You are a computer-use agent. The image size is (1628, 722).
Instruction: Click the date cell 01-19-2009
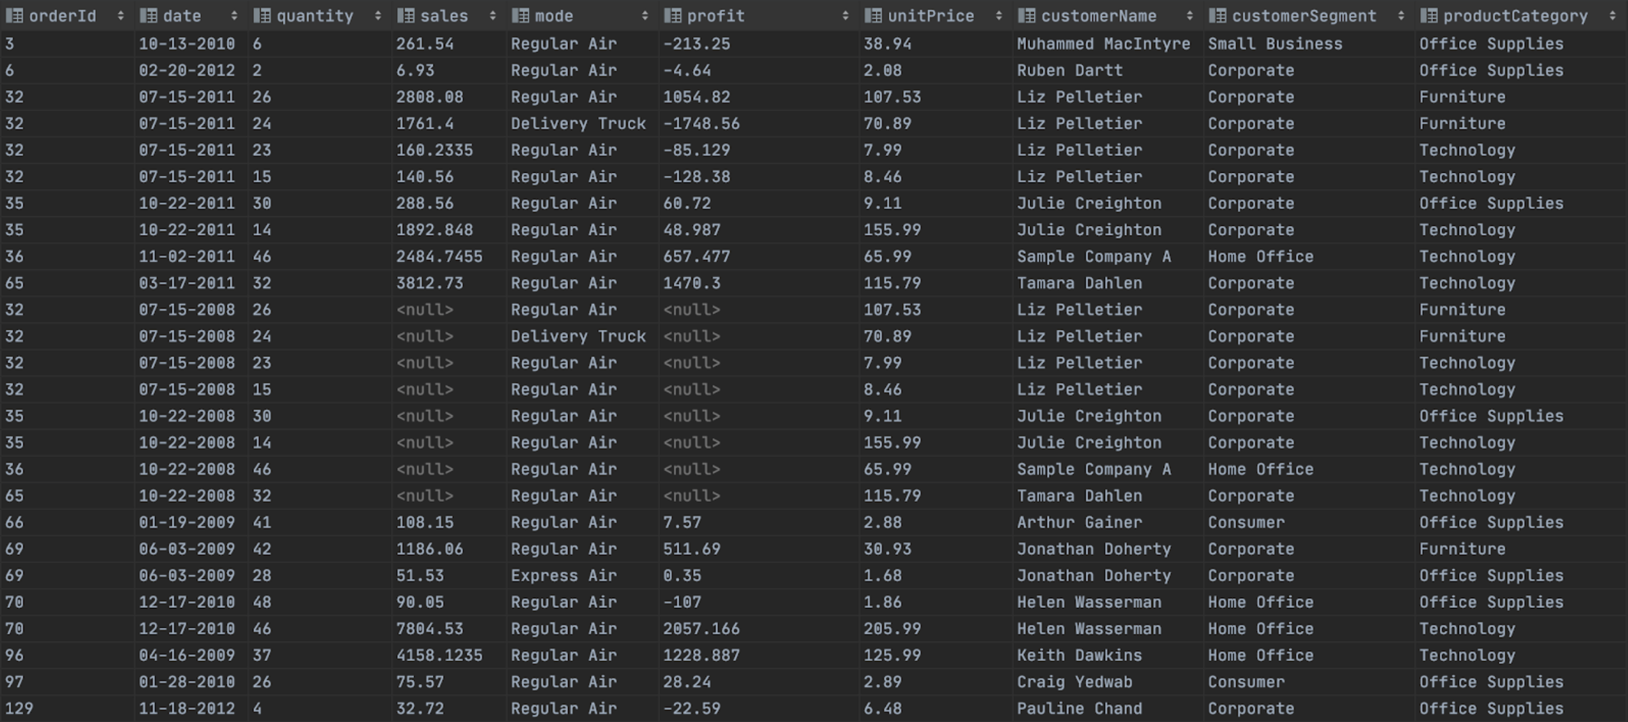187,522
